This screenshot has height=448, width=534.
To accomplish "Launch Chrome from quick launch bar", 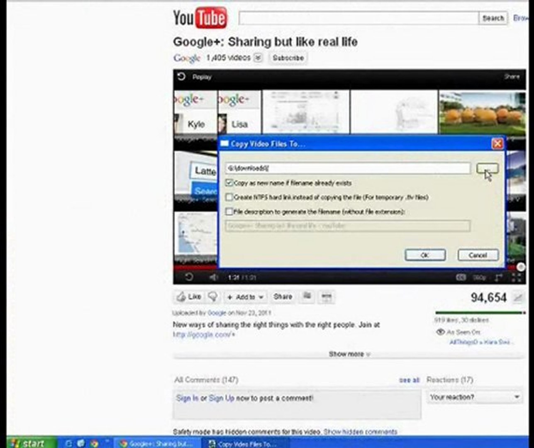I will 94,443.
